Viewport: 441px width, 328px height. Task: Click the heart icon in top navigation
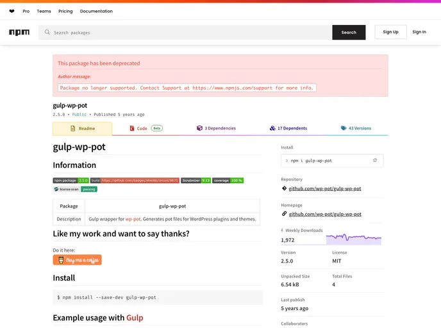tap(12, 12)
